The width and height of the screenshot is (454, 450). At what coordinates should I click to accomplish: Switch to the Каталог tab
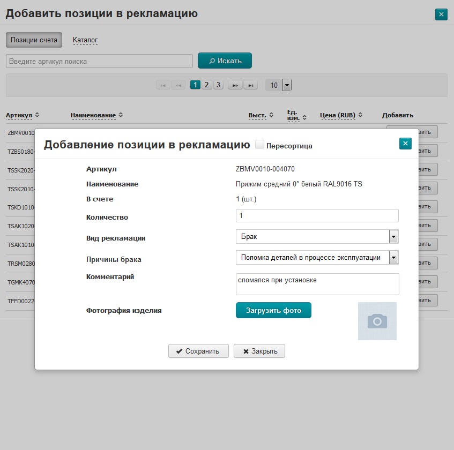click(85, 40)
